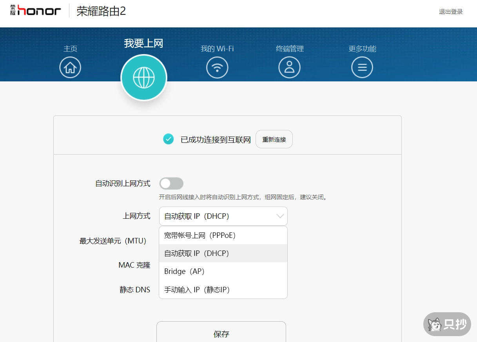477x342 pixels.
Task: Open the 主页 home icon
Action: coord(70,67)
